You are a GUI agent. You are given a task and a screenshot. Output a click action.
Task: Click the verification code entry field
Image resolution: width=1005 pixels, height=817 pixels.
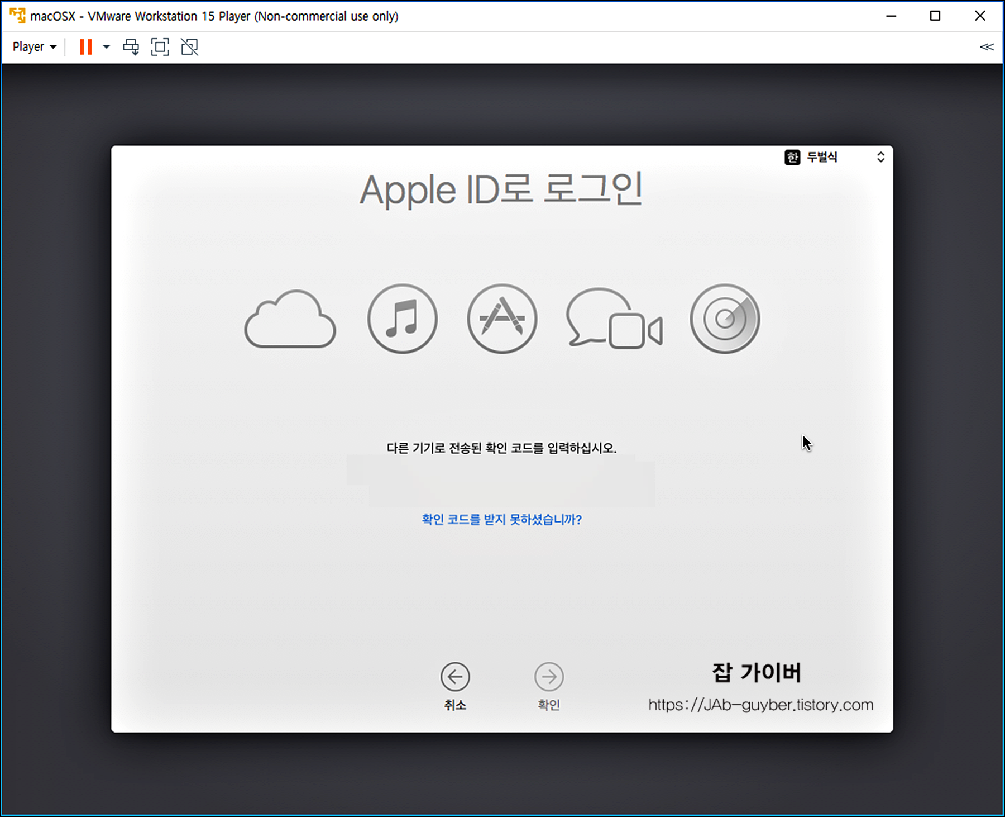[x=501, y=482]
